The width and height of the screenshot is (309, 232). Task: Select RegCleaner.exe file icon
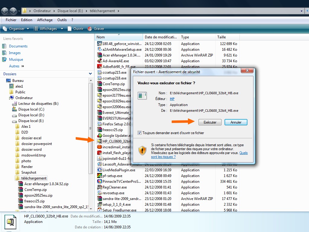point(100,187)
